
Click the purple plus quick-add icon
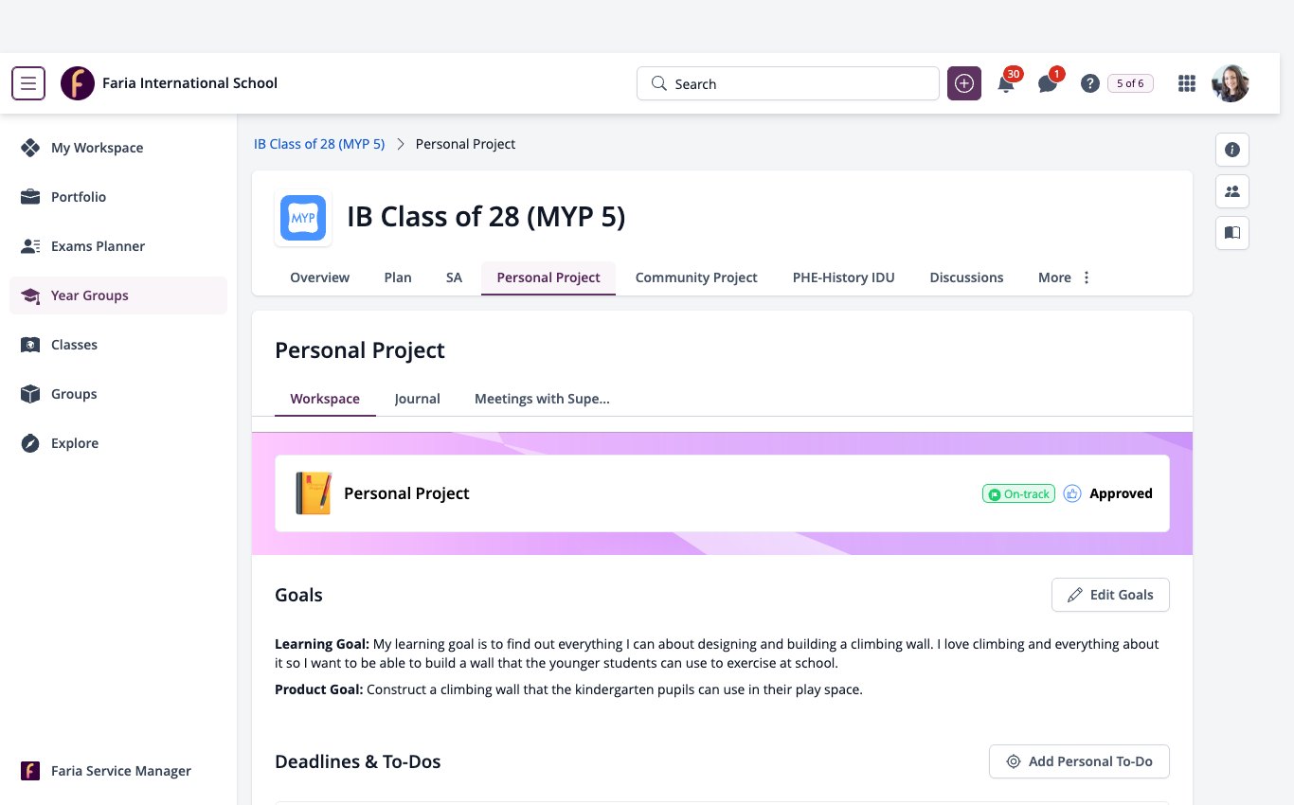coord(964,83)
